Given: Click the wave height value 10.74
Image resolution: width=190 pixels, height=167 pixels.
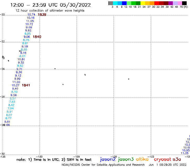Looking at the screenshot, I should [31, 15].
